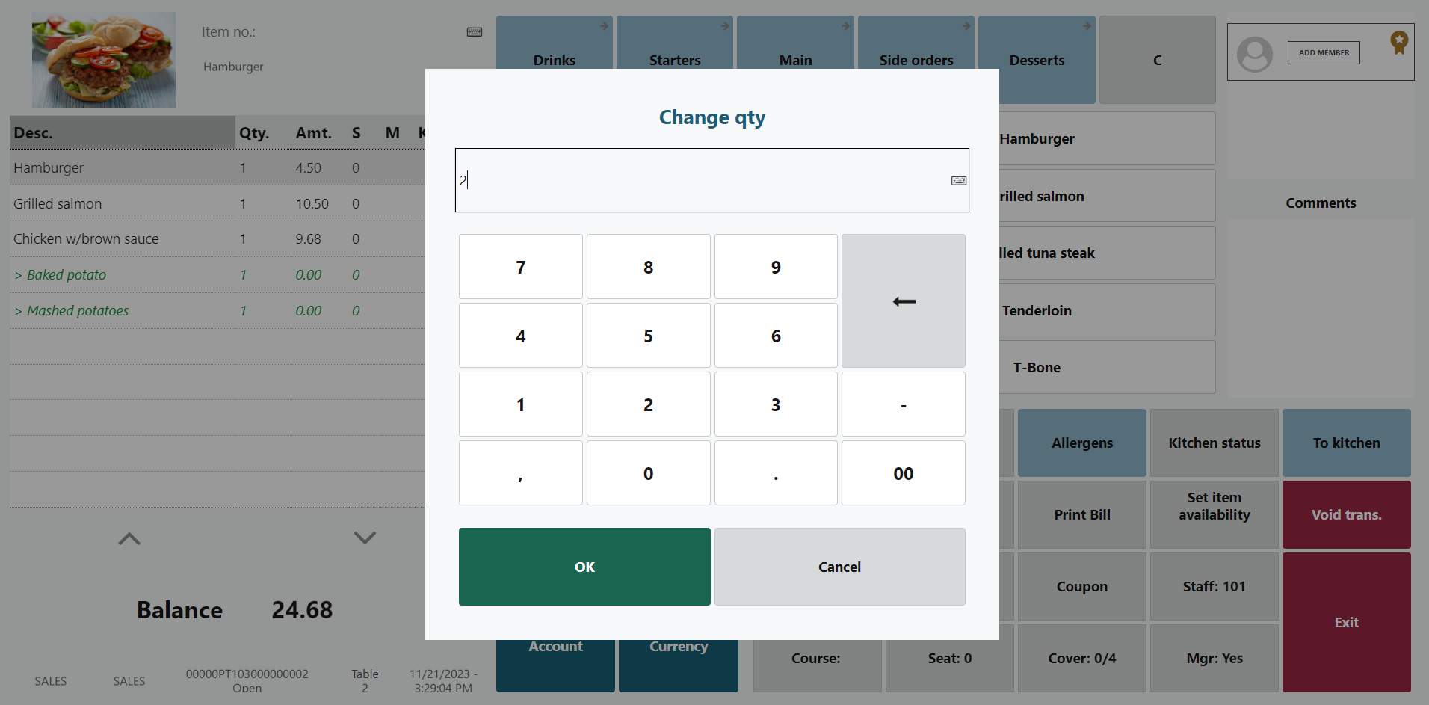Open keyboard icon next to Item no.

tap(475, 32)
